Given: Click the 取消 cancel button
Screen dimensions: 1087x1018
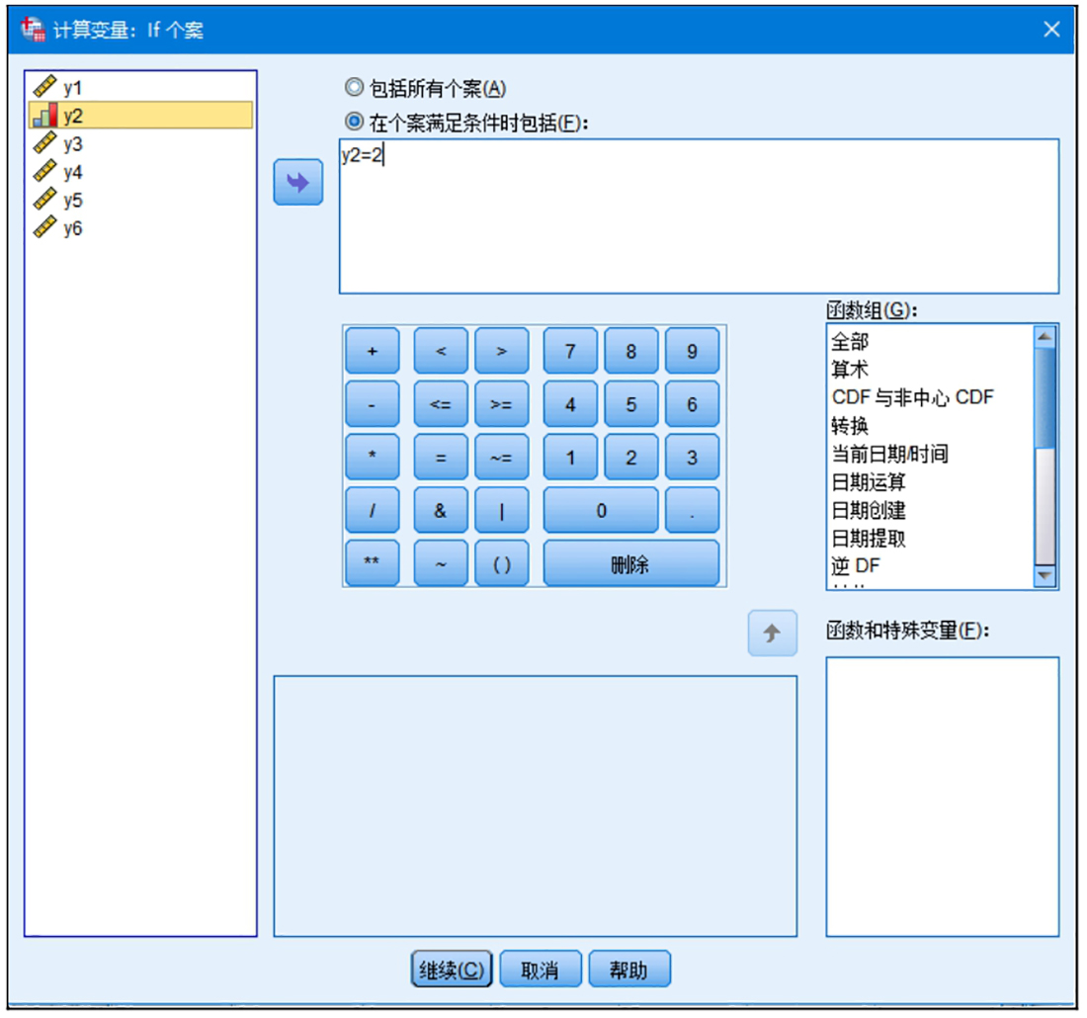Looking at the screenshot, I should (541, 969).
